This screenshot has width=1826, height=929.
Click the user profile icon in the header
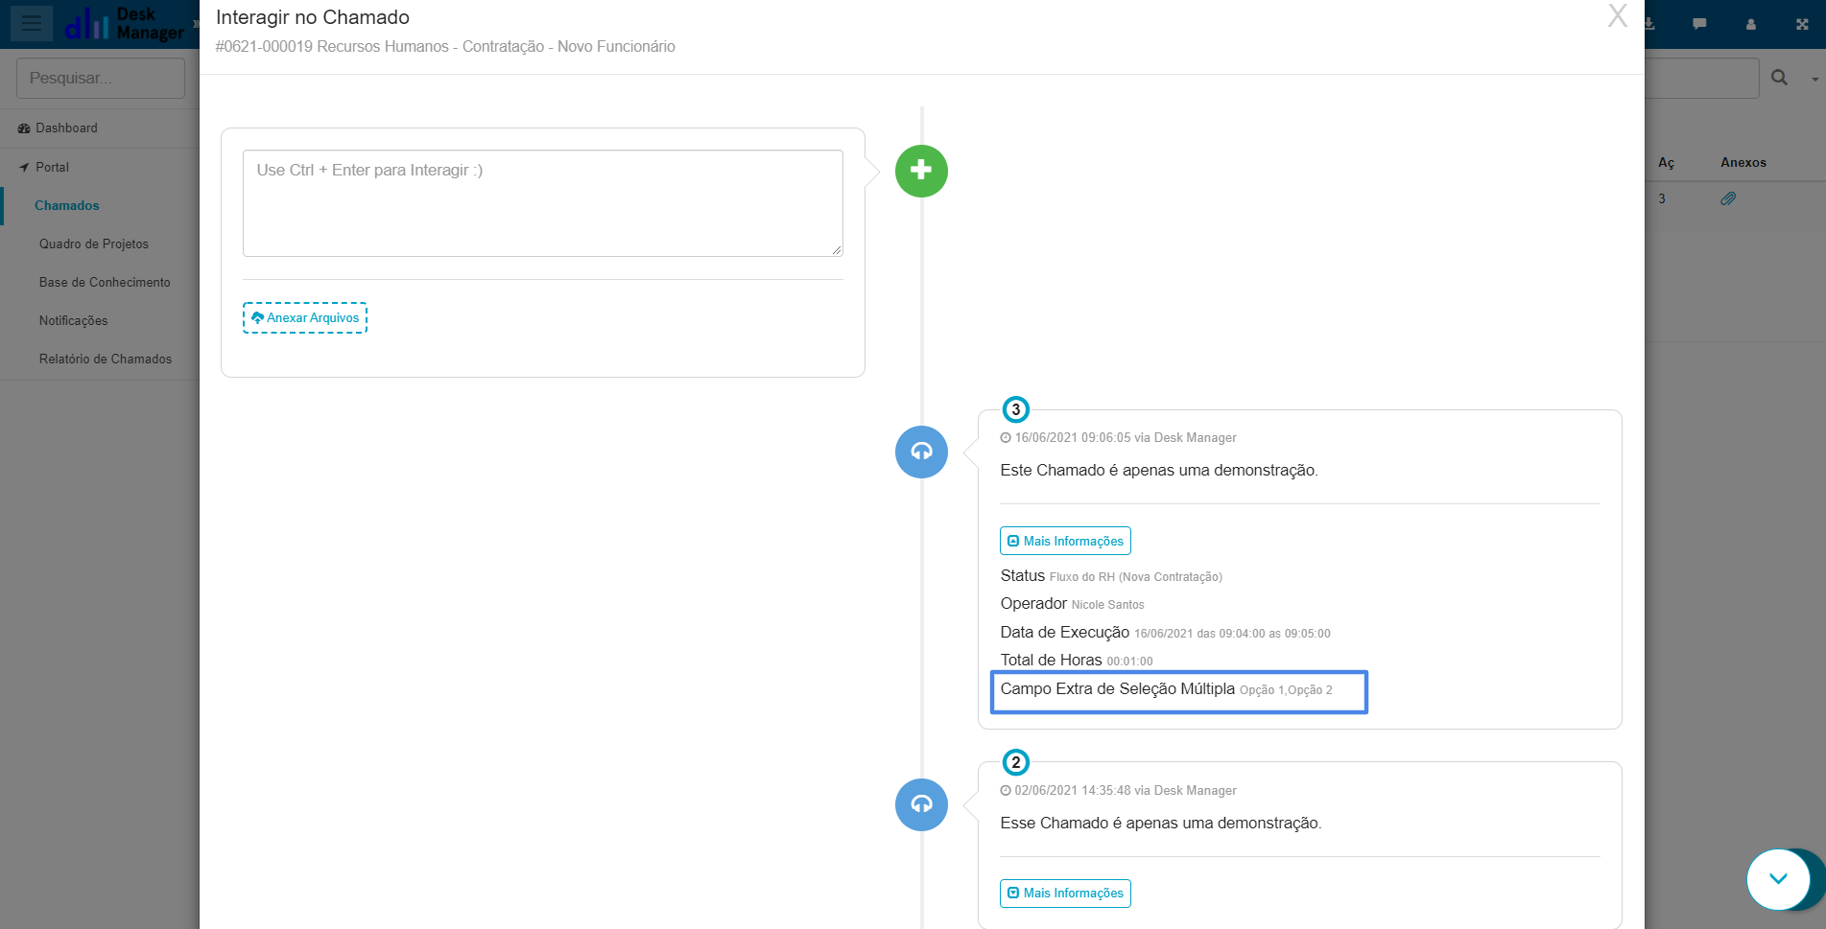point(1751,24)
